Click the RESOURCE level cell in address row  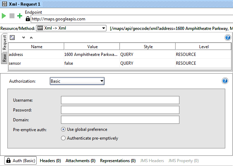(203, 55)
